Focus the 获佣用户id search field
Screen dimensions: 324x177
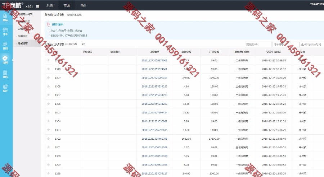(x=258, y=44)
